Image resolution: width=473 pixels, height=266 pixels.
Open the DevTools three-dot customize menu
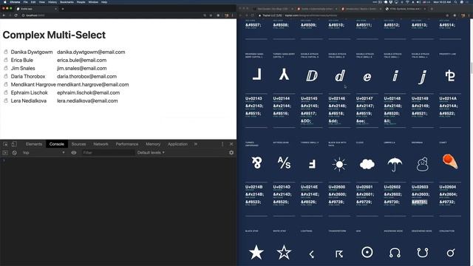coord(222,144)
